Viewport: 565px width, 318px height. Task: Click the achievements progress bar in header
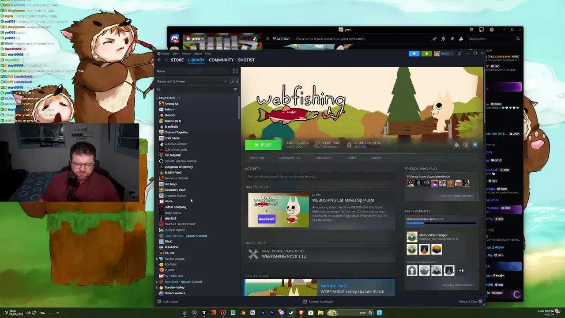371,147
